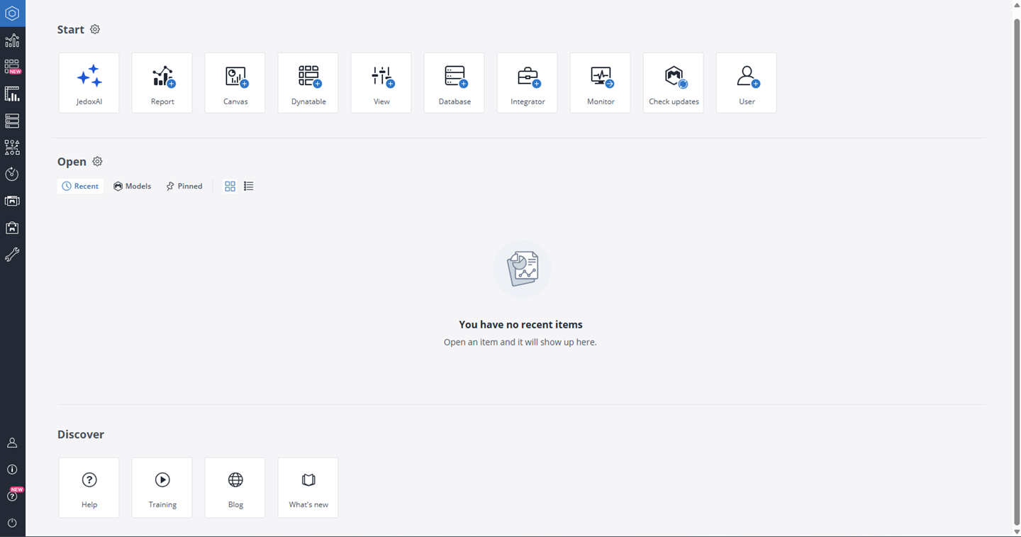Open the JedoxAI start tile
1021x537 pixels.
pos(89,83)
